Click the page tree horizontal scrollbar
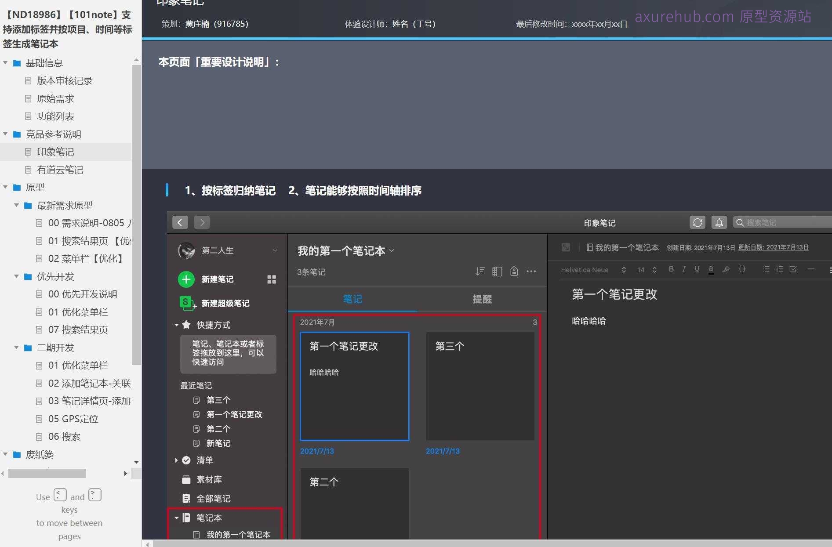Viewport: 832px width, 547px height. click(x=47, y=473)
